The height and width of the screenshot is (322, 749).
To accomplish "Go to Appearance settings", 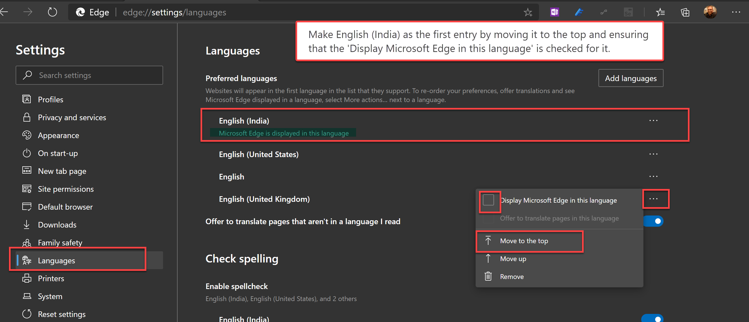I will tap(89, 135).
